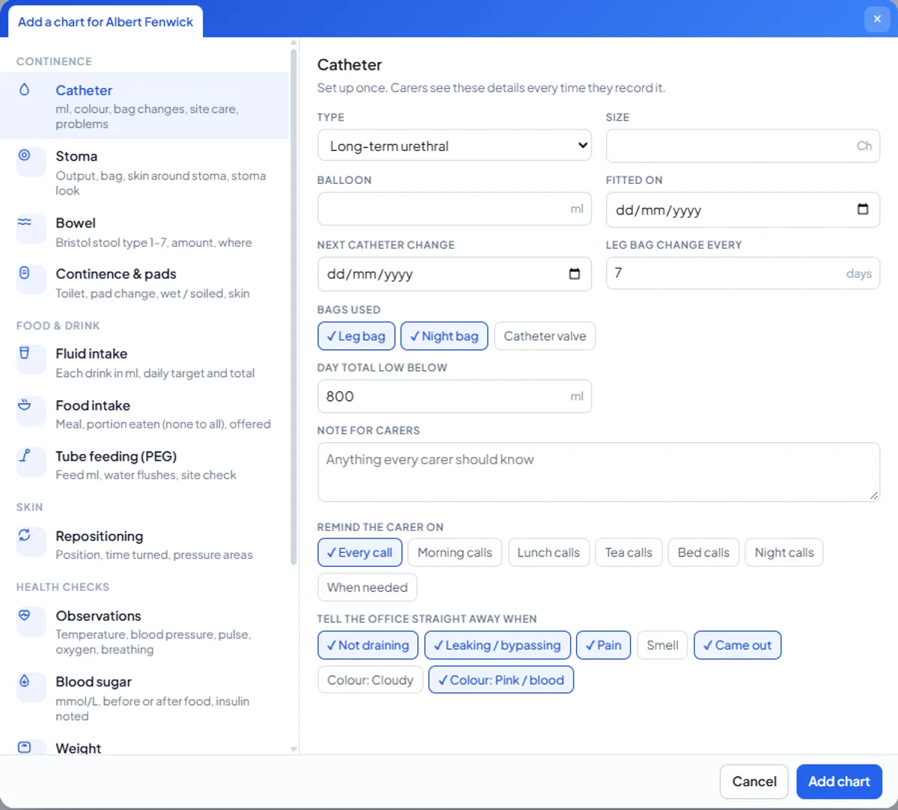Deselect the Leg bag option
898x810 pixels.
(356, 337)
